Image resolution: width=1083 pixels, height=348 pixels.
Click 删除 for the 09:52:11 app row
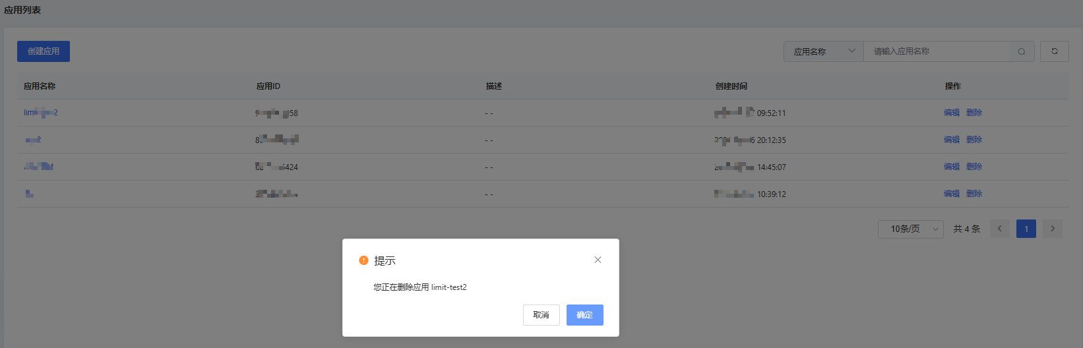tap(974, 113)
